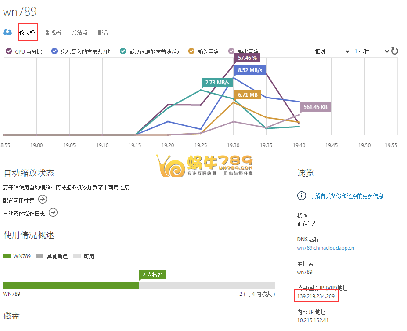Click arrow icon beside 配置可用性集
407x331 pixels.
(x=43, y=200)
